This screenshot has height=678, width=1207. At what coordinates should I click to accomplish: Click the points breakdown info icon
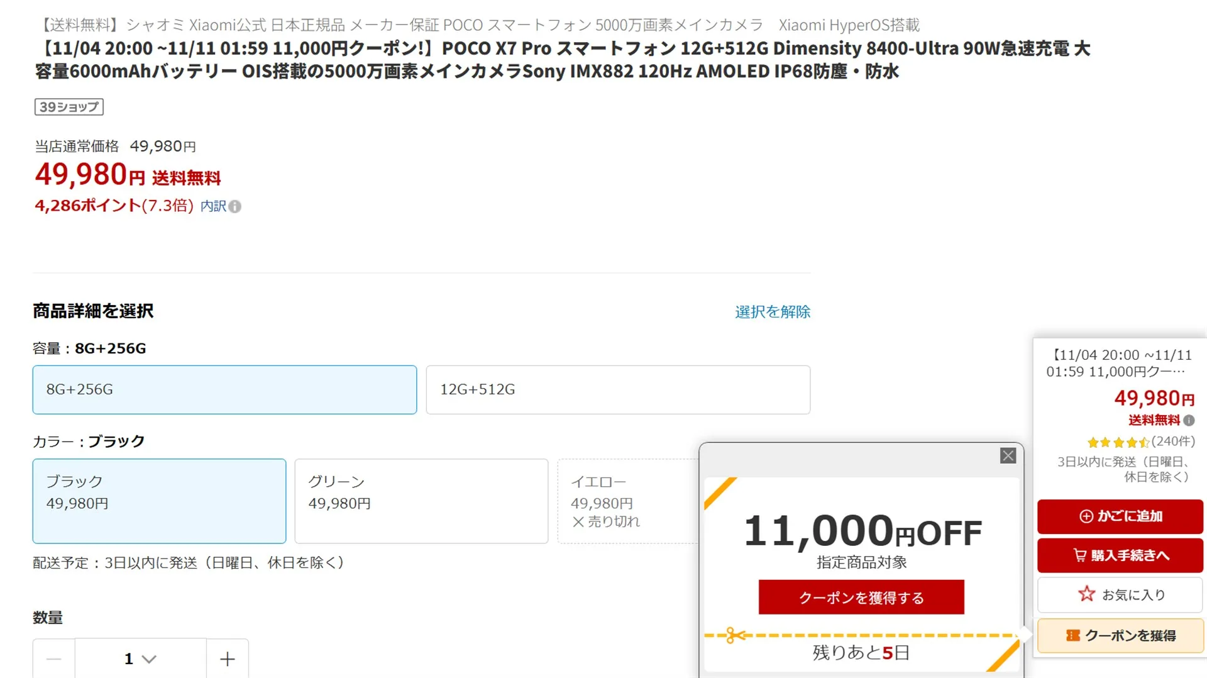[x=234, y=207]
